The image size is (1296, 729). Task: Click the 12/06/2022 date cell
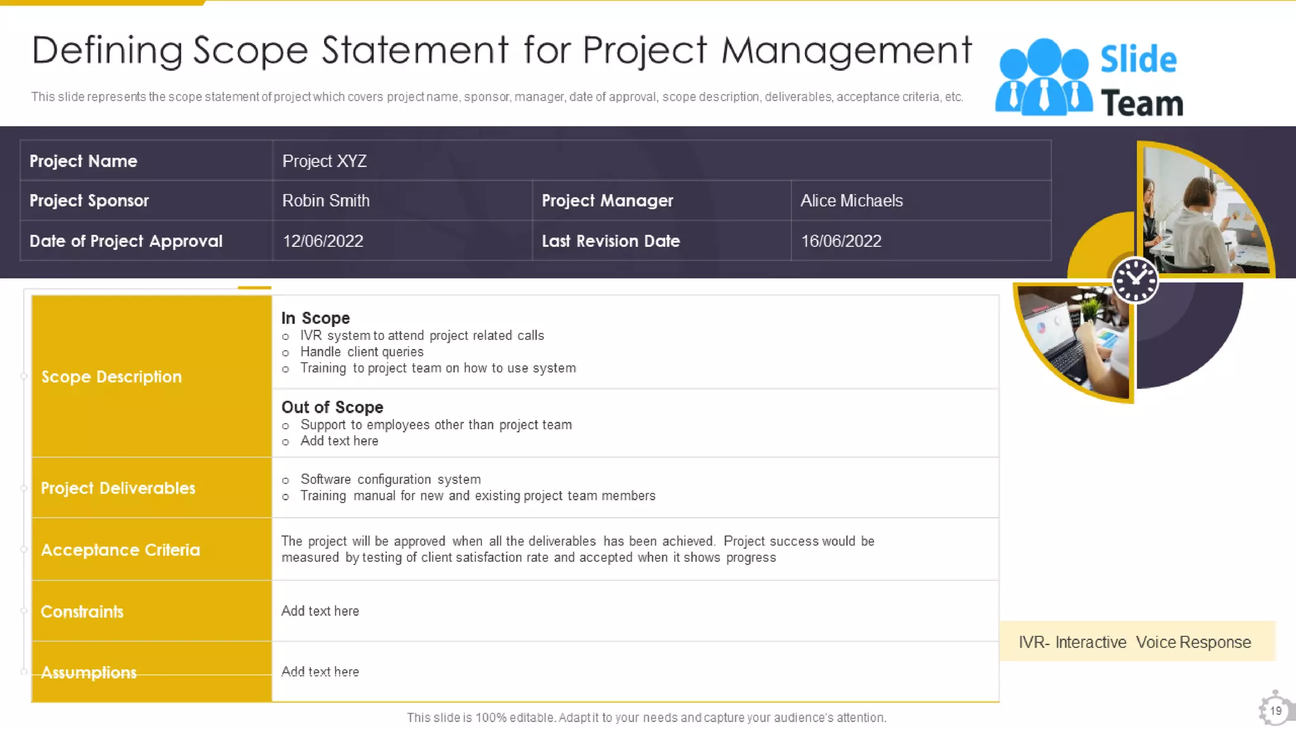click(402, 240)
